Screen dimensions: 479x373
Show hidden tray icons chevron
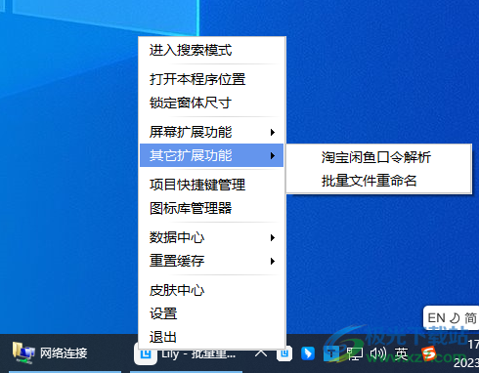pyautogui.click(x=261, y=353)
